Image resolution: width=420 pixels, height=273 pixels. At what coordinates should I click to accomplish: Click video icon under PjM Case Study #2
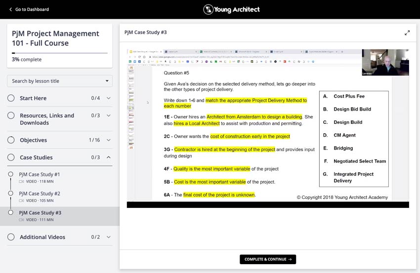[x=22, y=201]
